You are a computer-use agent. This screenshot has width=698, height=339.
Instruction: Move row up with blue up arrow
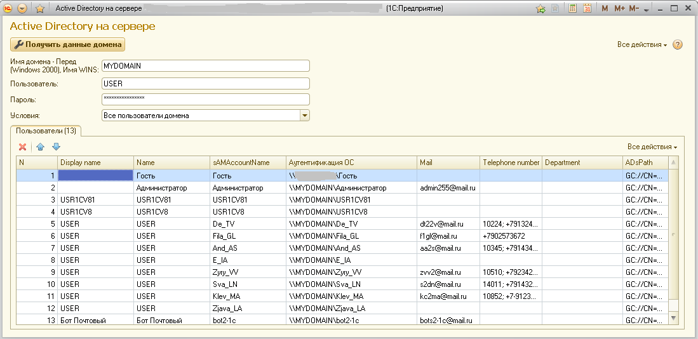click(x=40, y=147)
